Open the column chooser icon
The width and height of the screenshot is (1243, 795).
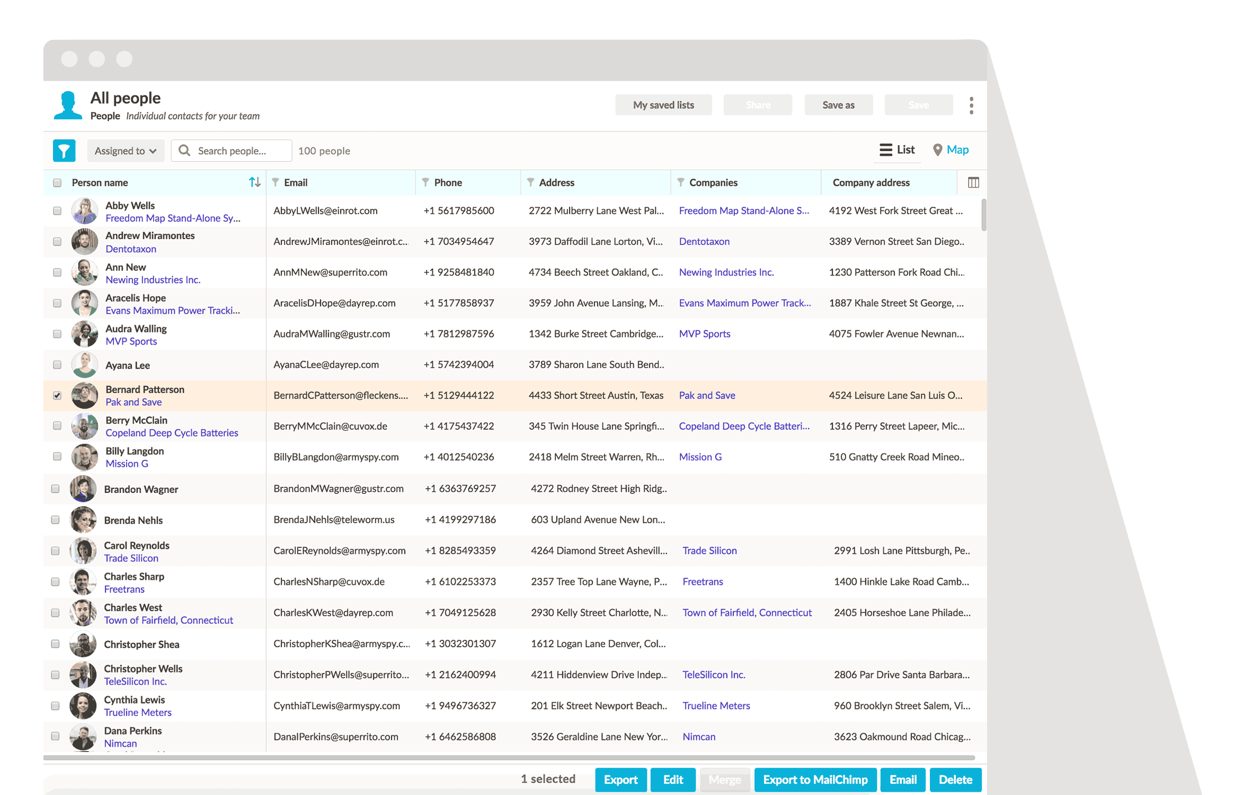tap(973, 182)
